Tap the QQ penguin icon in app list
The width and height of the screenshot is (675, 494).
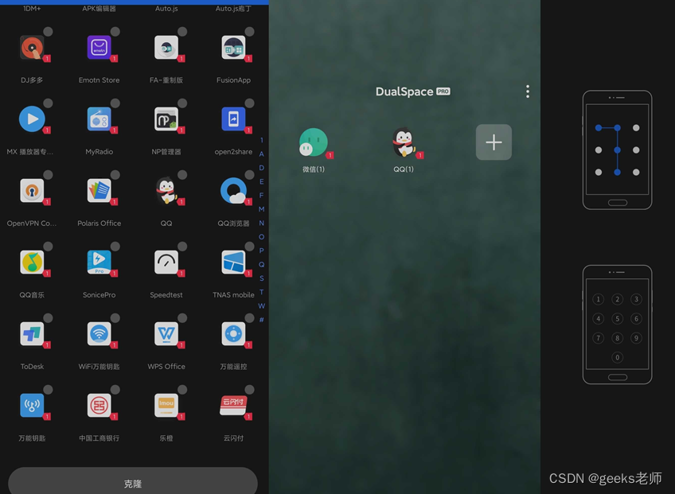166,190
